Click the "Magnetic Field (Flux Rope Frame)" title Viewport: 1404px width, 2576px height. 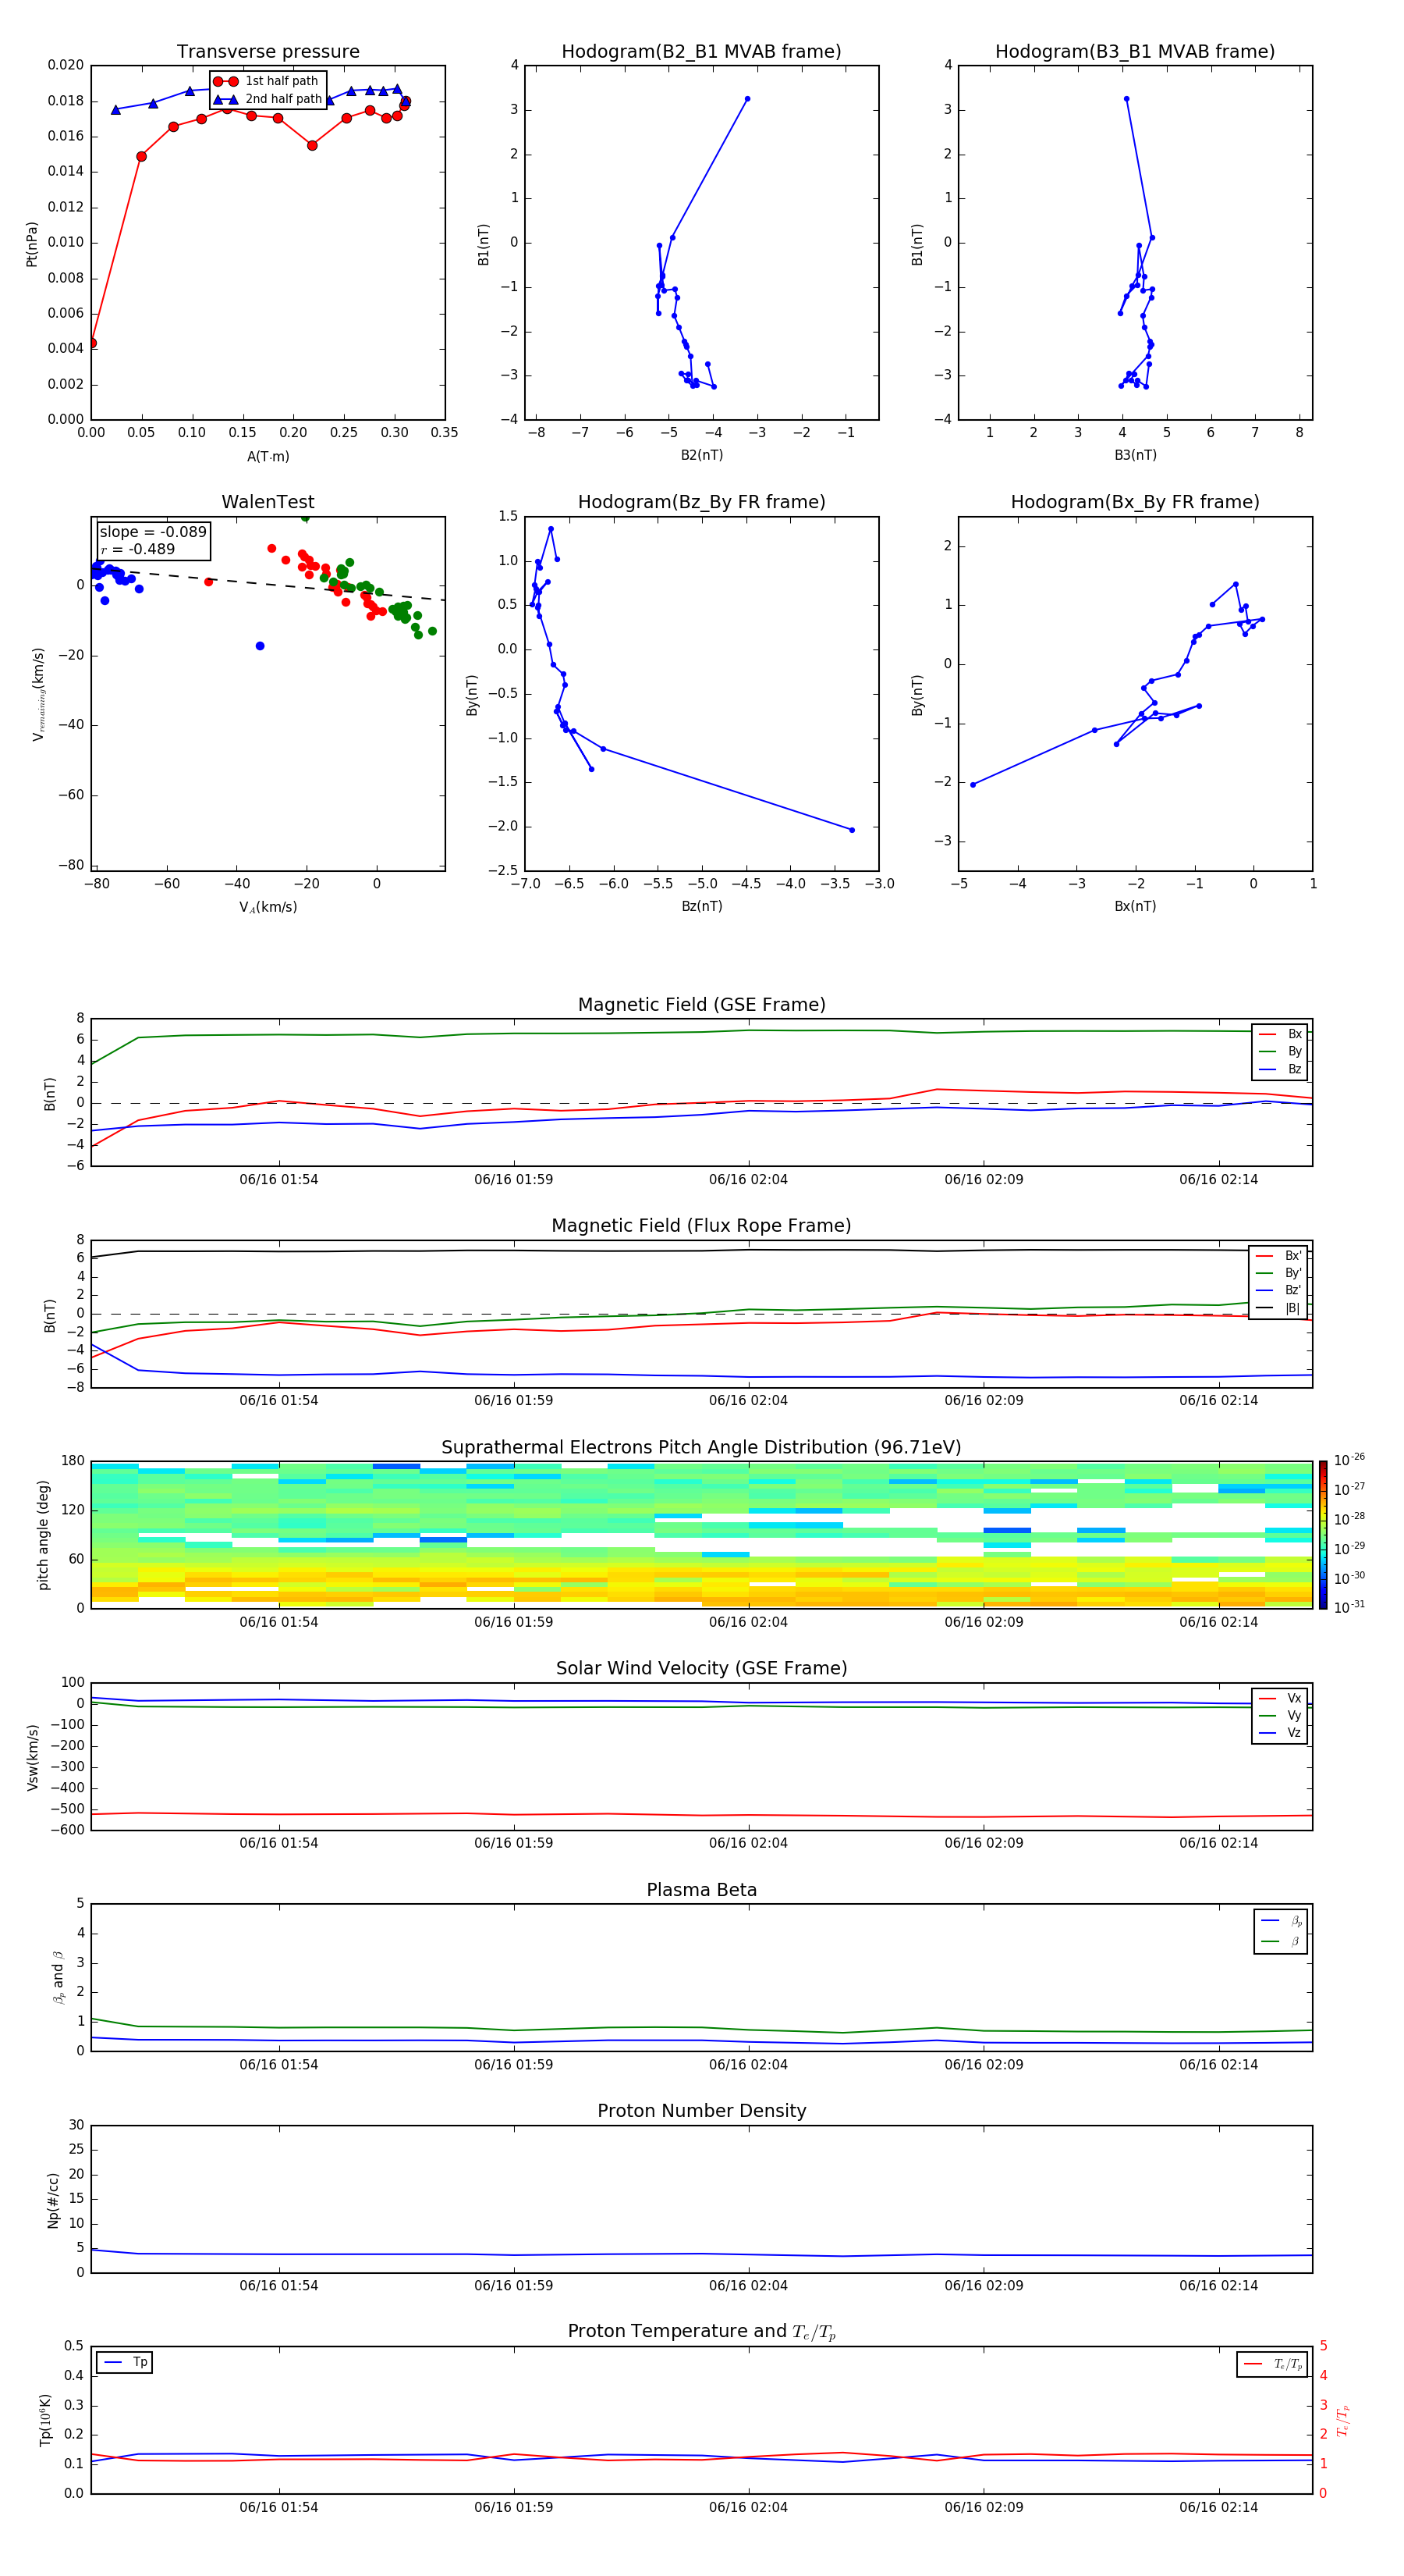[701, 1225]
